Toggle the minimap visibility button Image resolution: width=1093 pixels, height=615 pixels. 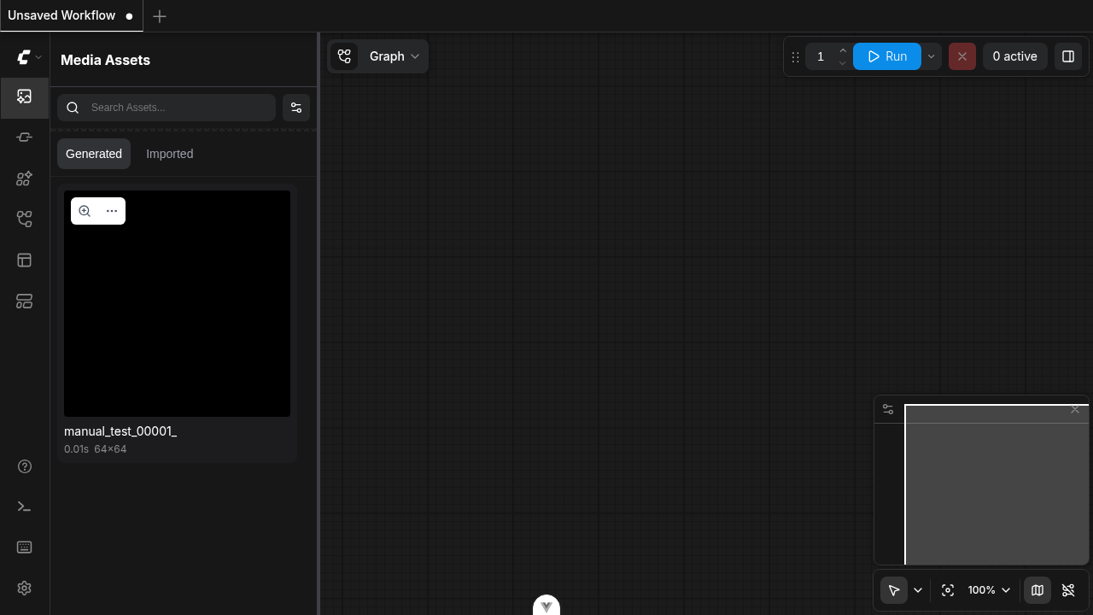(1037, 590)
